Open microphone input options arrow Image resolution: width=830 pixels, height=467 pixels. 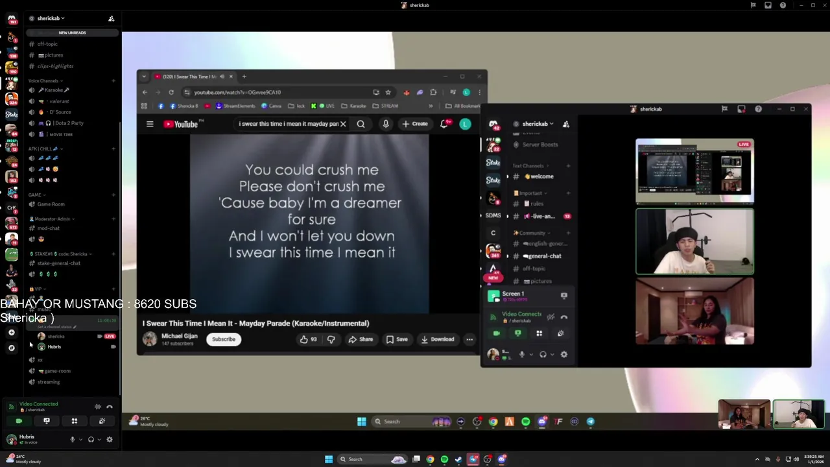(80, 439)
